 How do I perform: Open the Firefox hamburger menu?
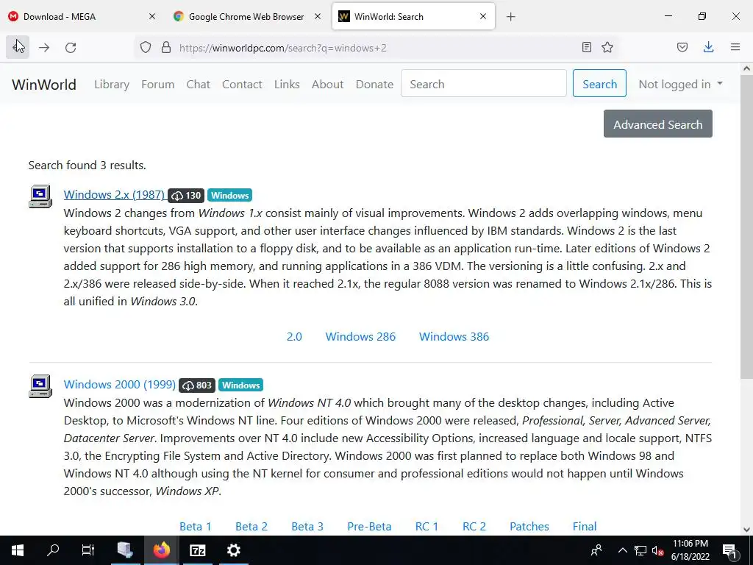point(735,47)
